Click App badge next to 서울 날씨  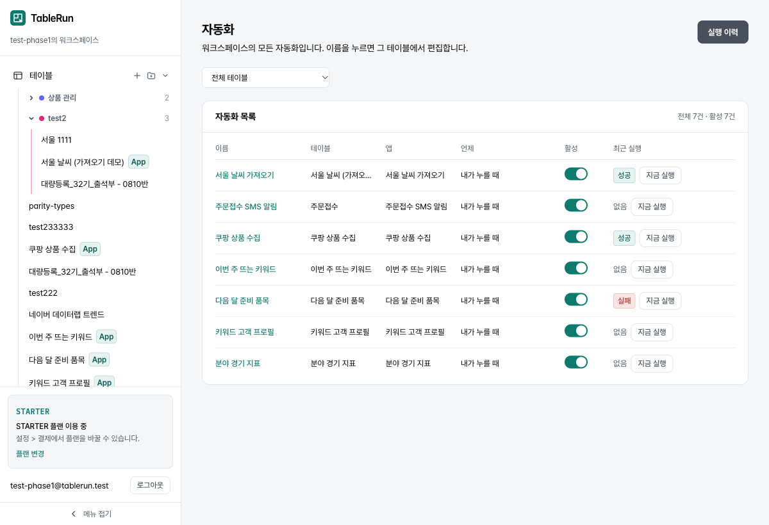[x=138, y=162]
